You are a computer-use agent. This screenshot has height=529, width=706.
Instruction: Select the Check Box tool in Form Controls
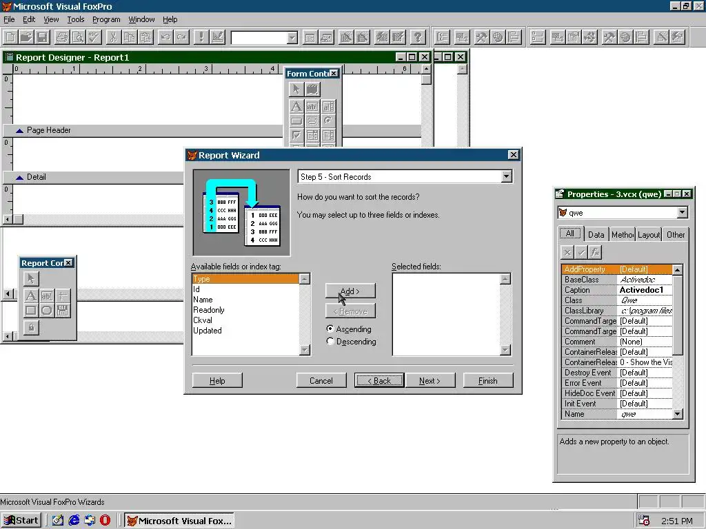coord(296,135)
